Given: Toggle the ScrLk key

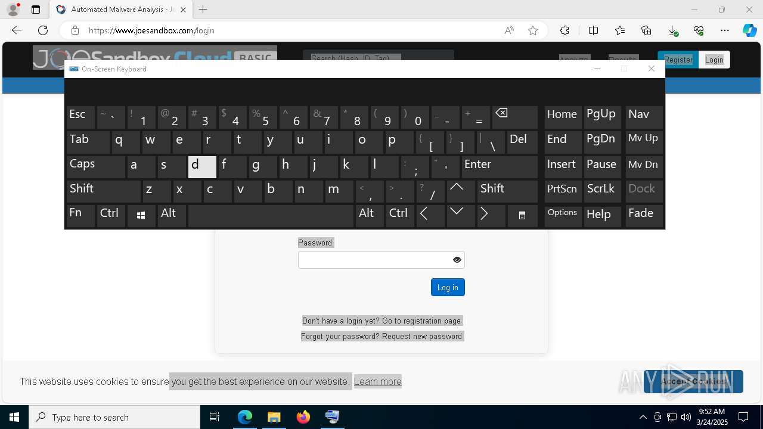Looking at the screenshot, I should tap(602, 191).
